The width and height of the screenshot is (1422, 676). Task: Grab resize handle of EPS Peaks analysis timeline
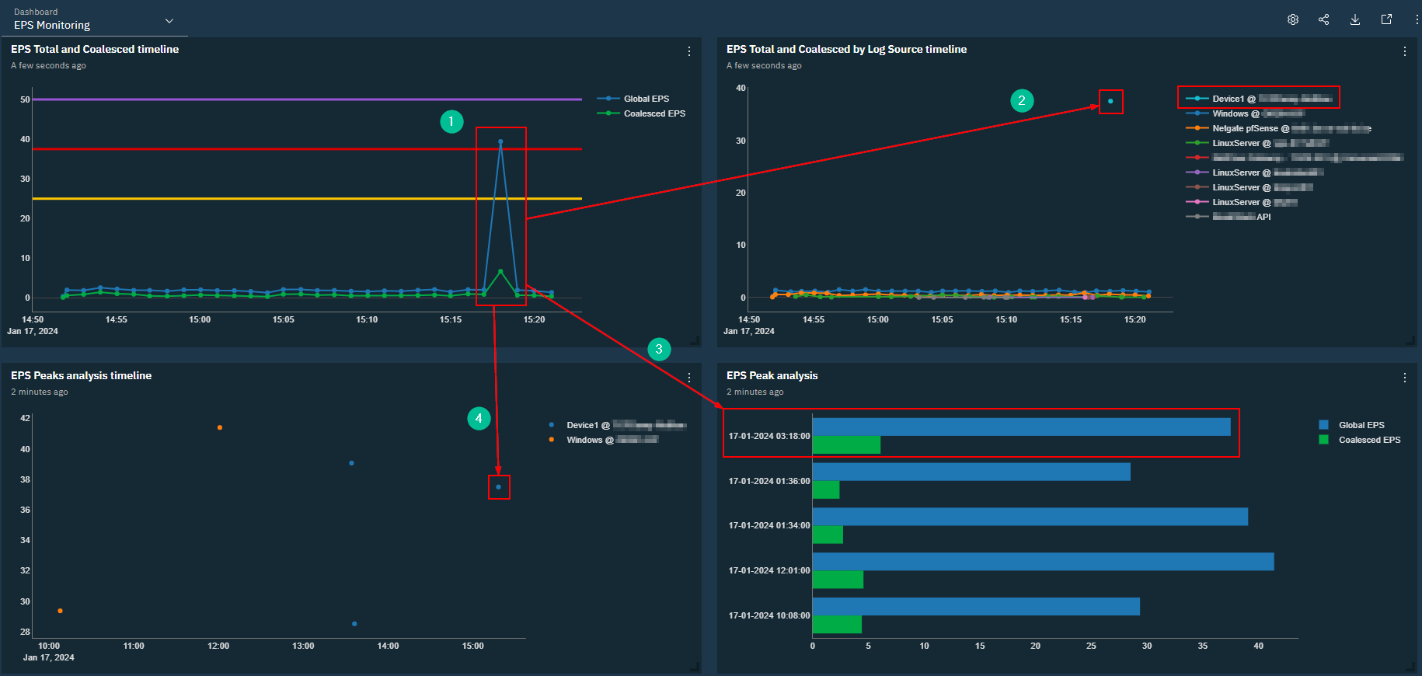coord(695,667)
